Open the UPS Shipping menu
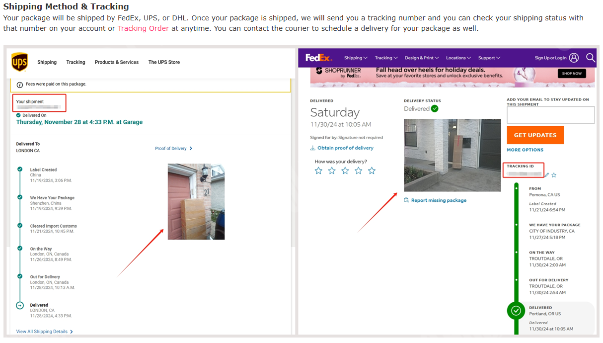This screenshot has height=343, width=603. 47,62
